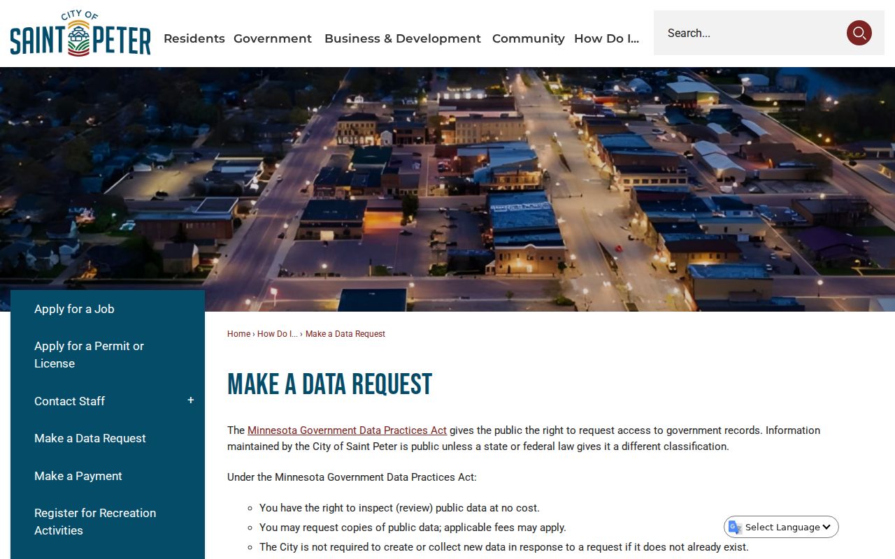Open the Business & Development menu
895x559 pixels.
403,38
